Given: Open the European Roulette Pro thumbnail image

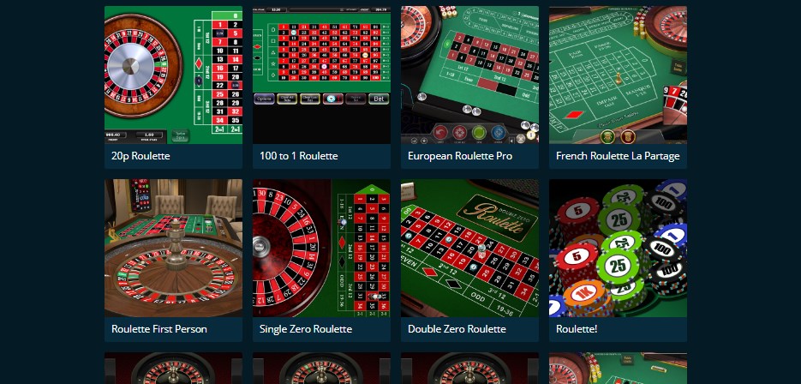Looking at the screenshot, I should point(469,75).
